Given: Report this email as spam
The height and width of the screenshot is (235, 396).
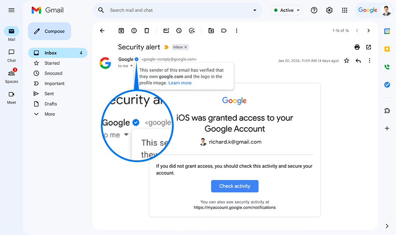Looking at the screenshot, I should point(134,31).
